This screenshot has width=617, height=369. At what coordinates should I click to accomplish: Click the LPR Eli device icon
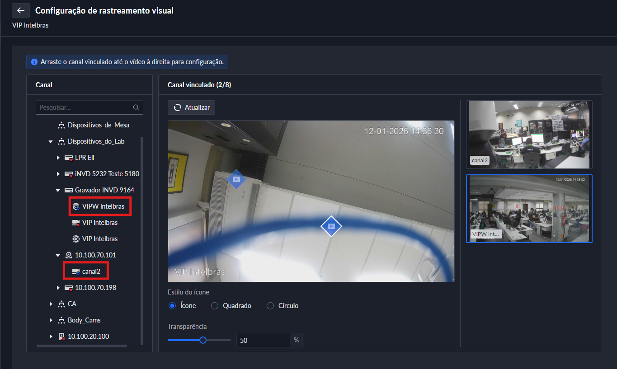click(x=69, y=158)
